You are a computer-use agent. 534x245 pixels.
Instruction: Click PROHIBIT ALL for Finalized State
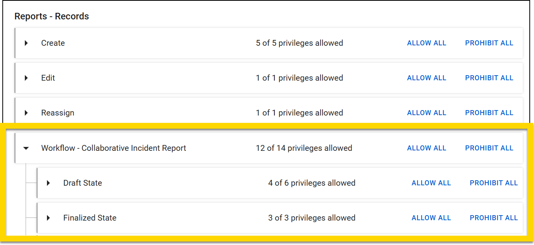pos(493,217)
